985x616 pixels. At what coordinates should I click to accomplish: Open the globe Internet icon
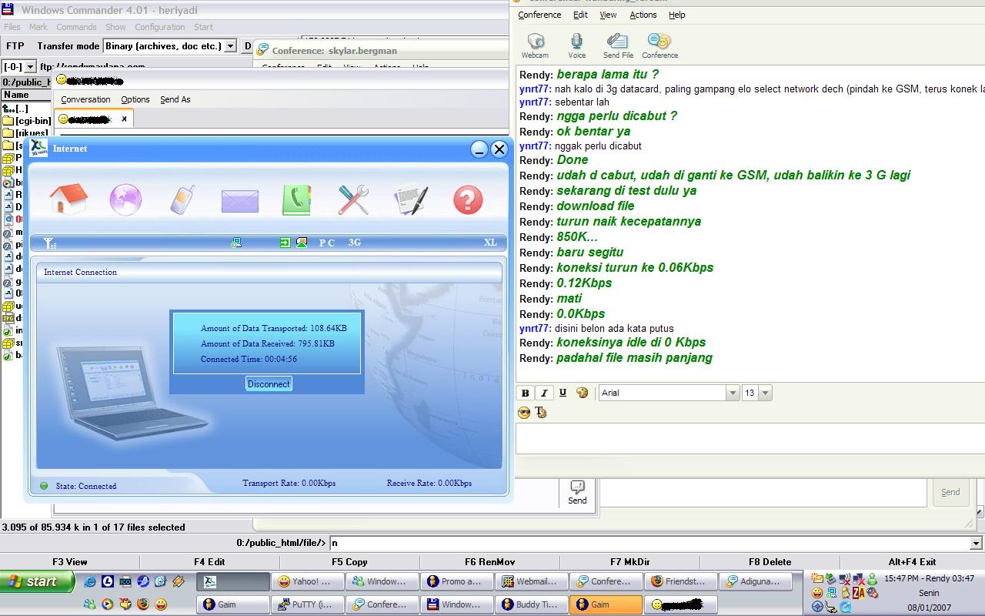(125, 199)
